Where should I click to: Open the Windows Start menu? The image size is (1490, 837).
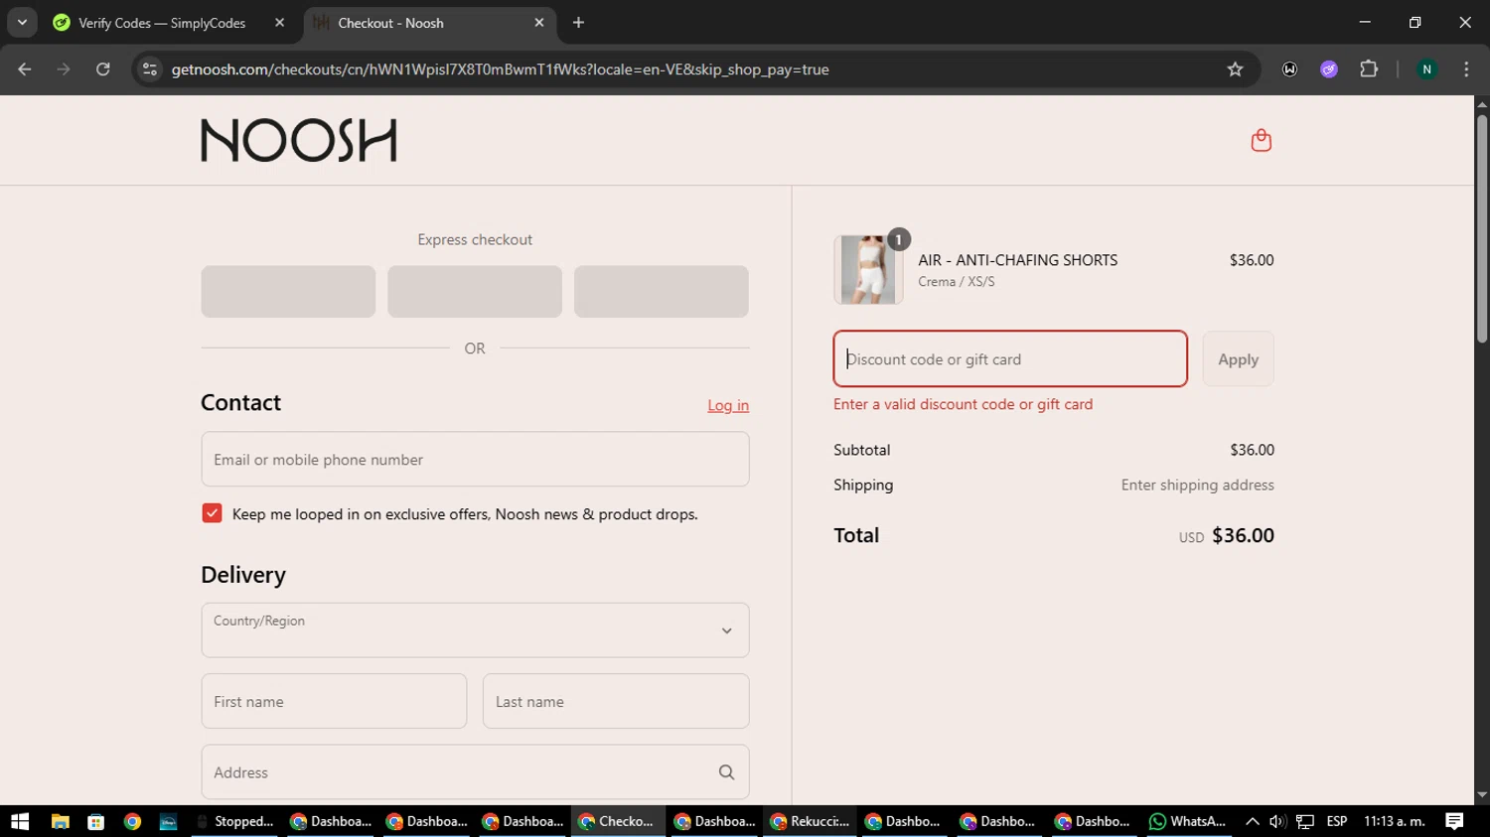pyautogui.click(x=20, y=821)
